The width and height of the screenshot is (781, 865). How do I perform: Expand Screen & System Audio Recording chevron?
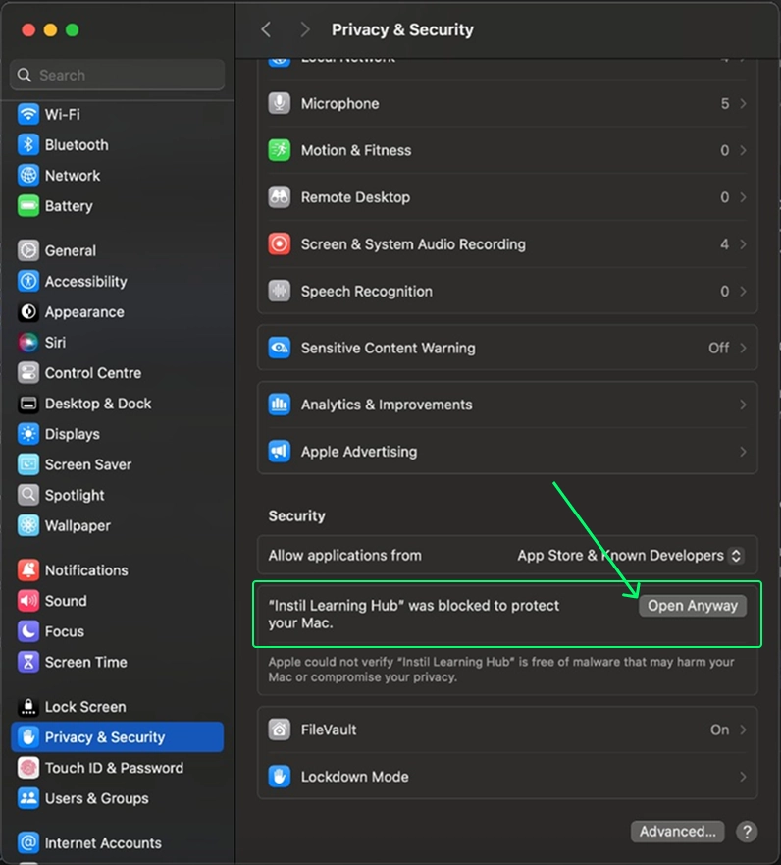(743, 244)
